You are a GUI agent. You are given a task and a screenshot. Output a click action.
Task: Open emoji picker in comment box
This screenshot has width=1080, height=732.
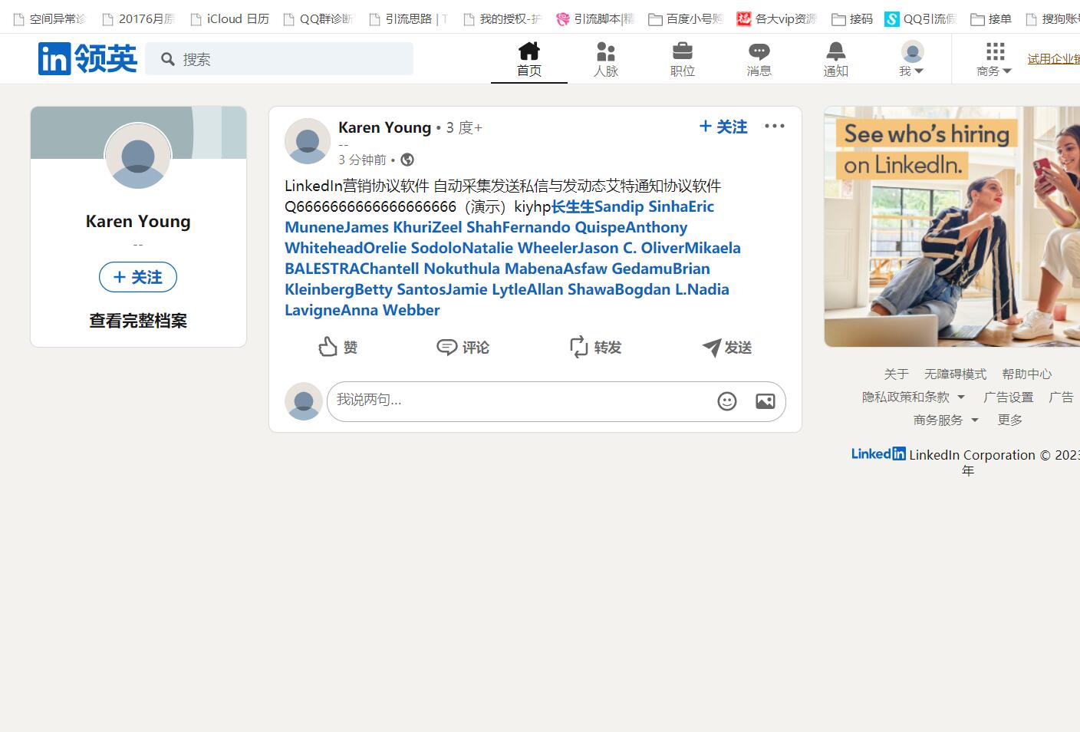coord(726,401)
